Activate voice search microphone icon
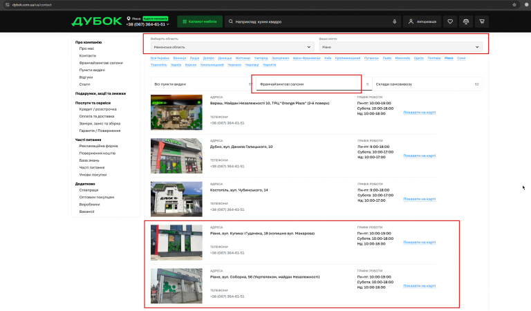 [395, 21]
